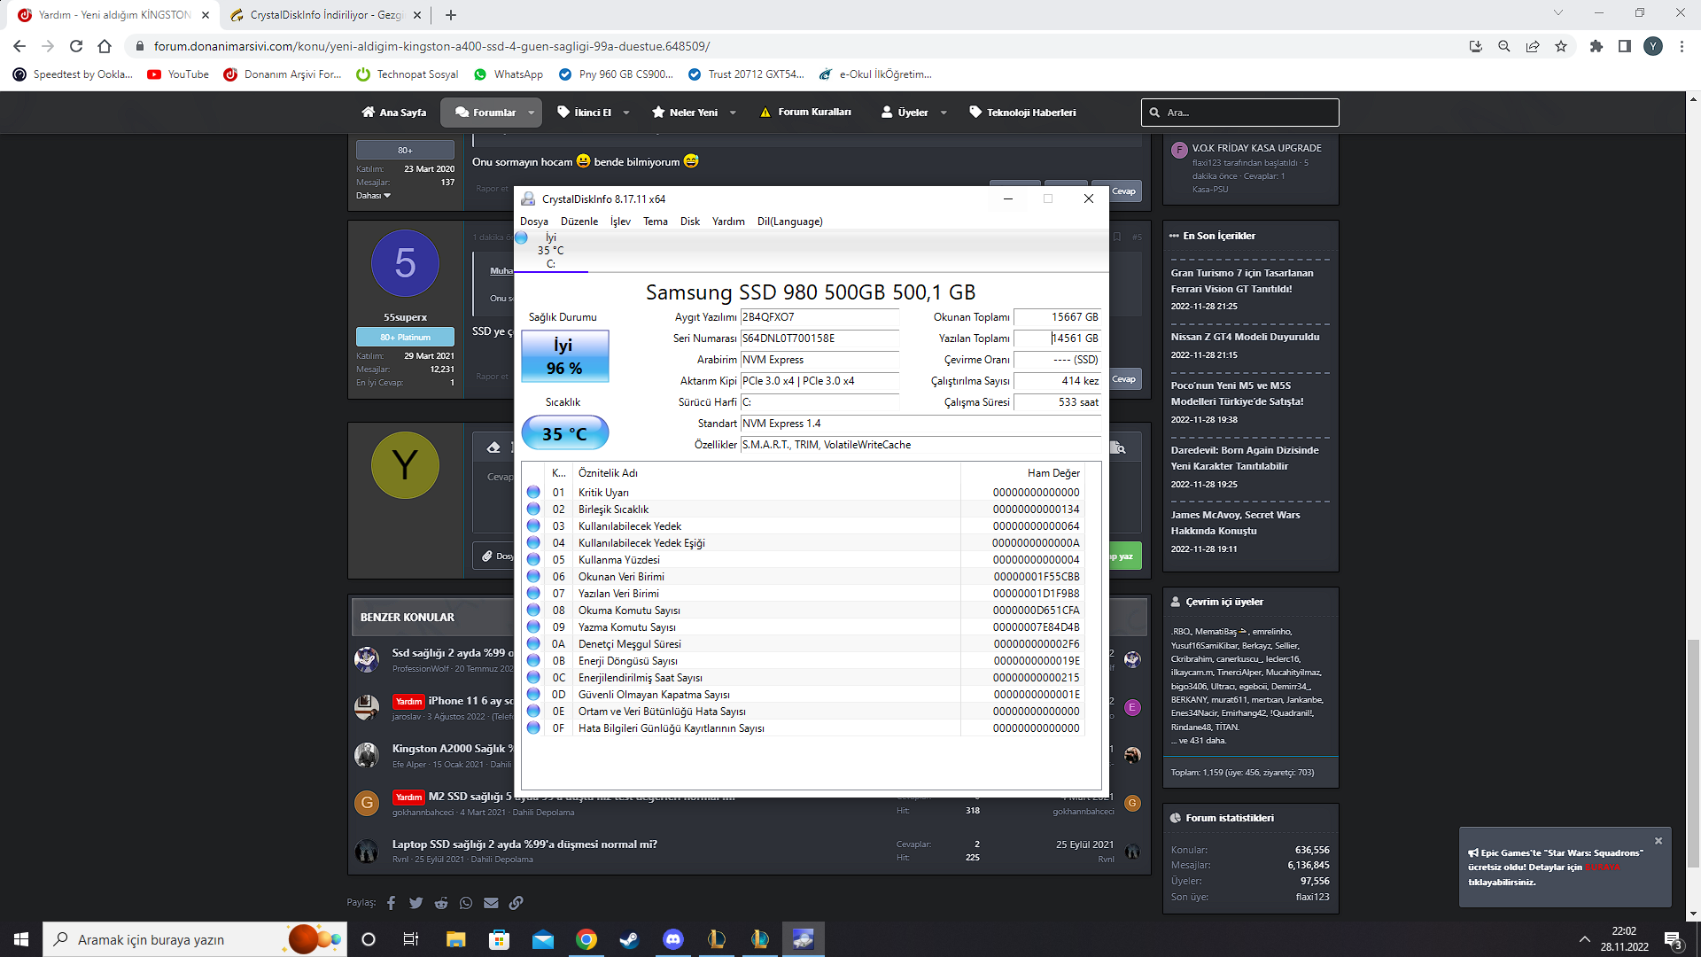Open a new browser tab
This screenshot has width=1701, height=957.
(451, 15)
